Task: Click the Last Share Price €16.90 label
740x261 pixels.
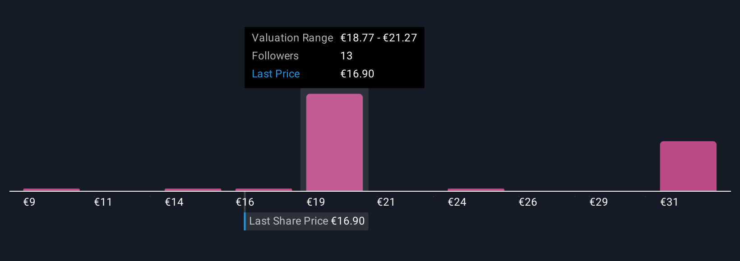Action: pyautogui.click(x=306, y=221)
